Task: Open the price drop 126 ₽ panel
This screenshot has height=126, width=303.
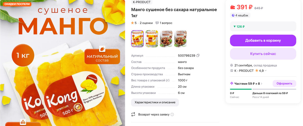Action: (x=263, y=26)
